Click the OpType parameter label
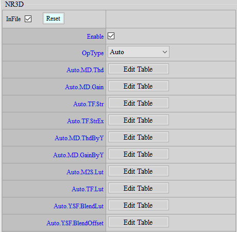237x232 pixels. [x=93, y=53]
